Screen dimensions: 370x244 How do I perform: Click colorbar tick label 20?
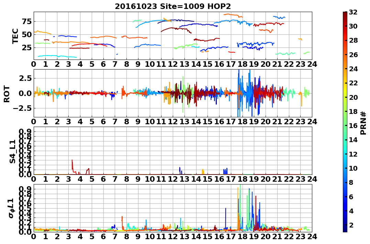(x=353, y=97)
